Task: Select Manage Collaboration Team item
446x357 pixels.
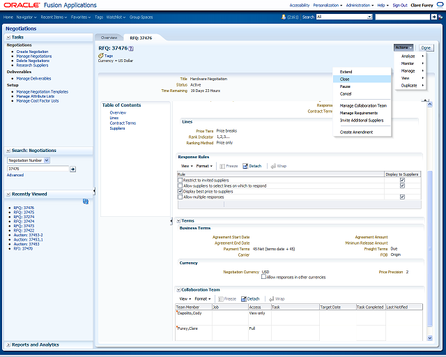Action: coord(362,105)
